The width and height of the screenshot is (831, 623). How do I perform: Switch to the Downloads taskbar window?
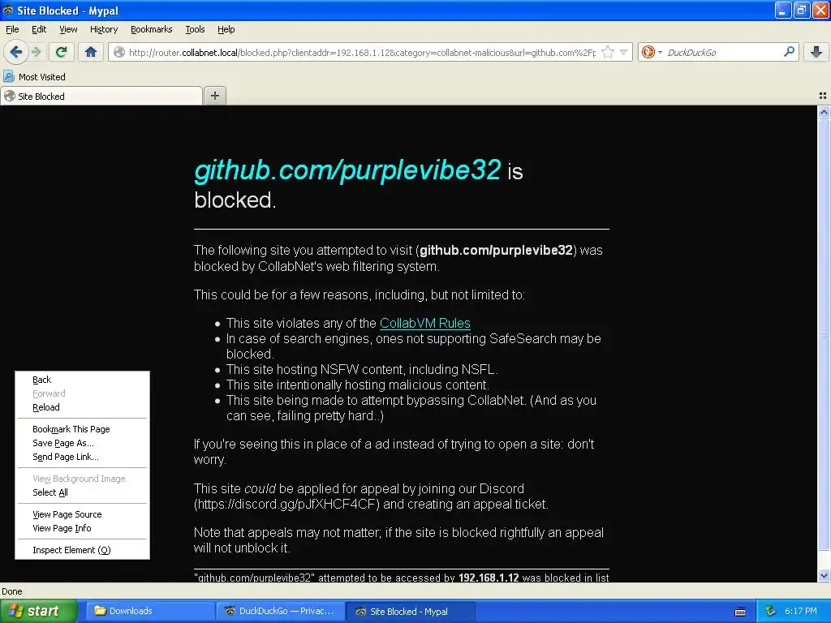tap(149, 611)
